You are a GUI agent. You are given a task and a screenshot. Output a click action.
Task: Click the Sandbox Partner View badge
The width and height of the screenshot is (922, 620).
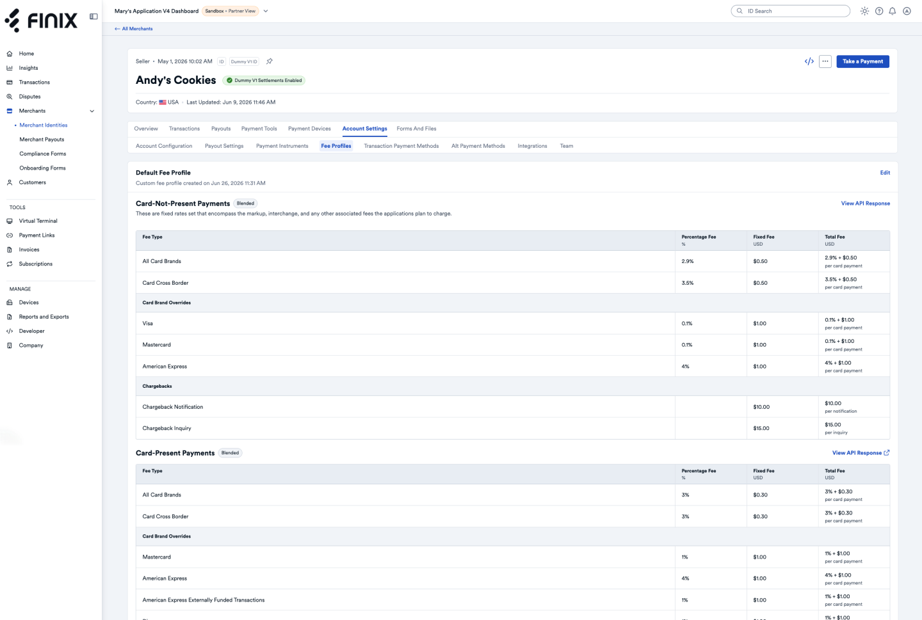(230, 11)
